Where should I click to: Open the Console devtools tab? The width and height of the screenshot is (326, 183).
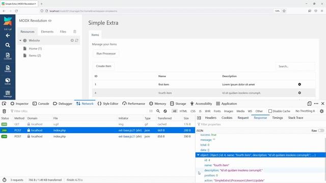click(41, 104)
